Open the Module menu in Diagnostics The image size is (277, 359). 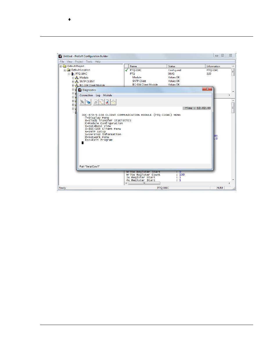pos(107,95)
